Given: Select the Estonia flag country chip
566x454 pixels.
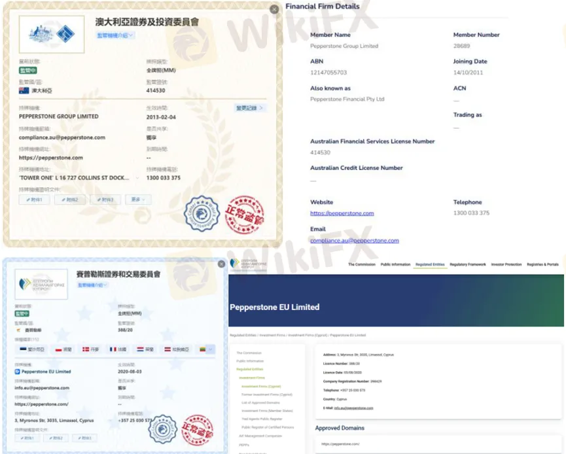Looking at the screenshot, I should 32,349.
